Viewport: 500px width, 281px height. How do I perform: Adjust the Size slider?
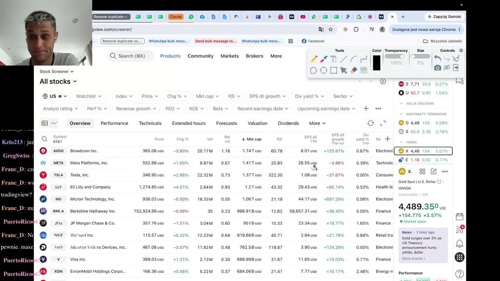(420, 57)
